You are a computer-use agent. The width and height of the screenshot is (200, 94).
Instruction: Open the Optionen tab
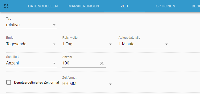(x=166, y=6)
